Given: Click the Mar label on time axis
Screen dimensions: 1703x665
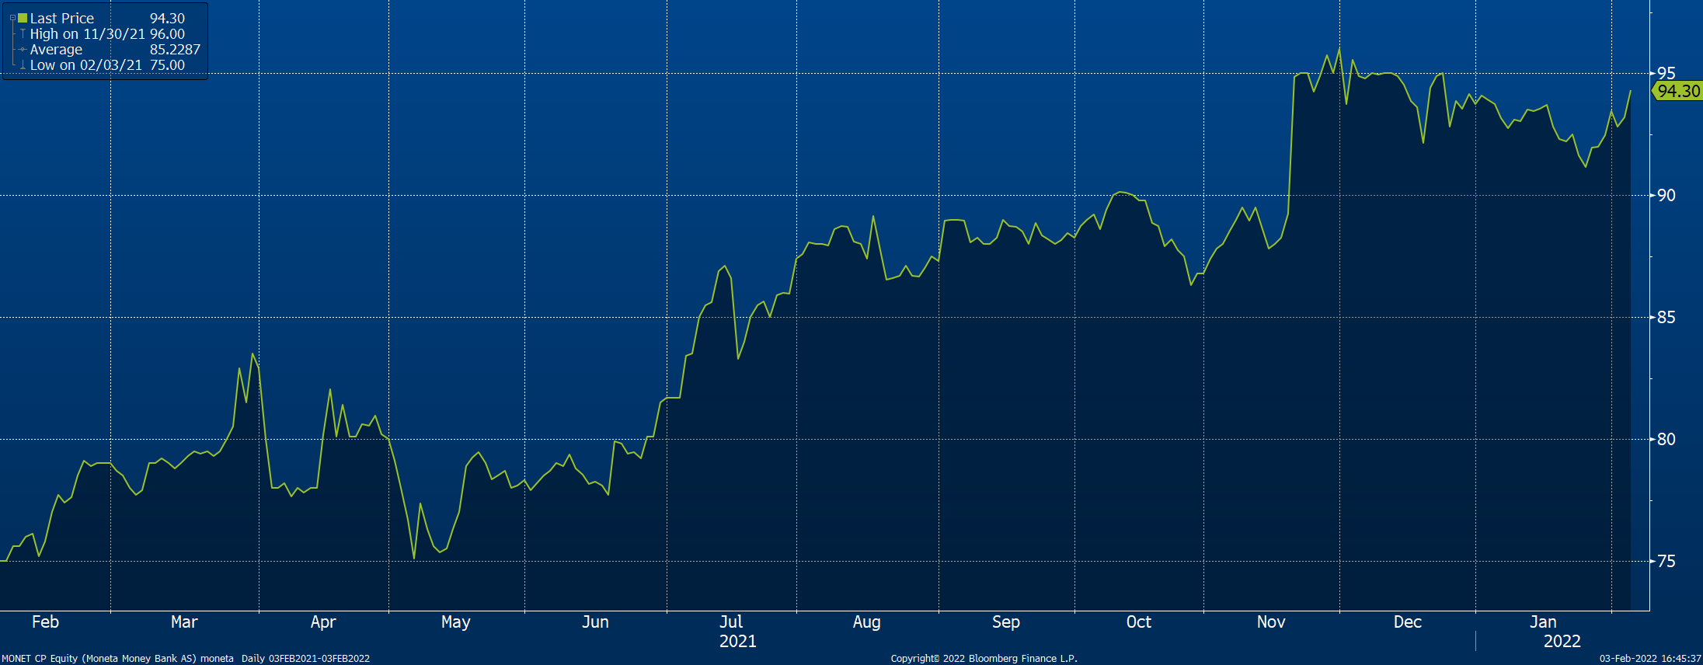Looking at the screenshot, I should coord(184,622).
